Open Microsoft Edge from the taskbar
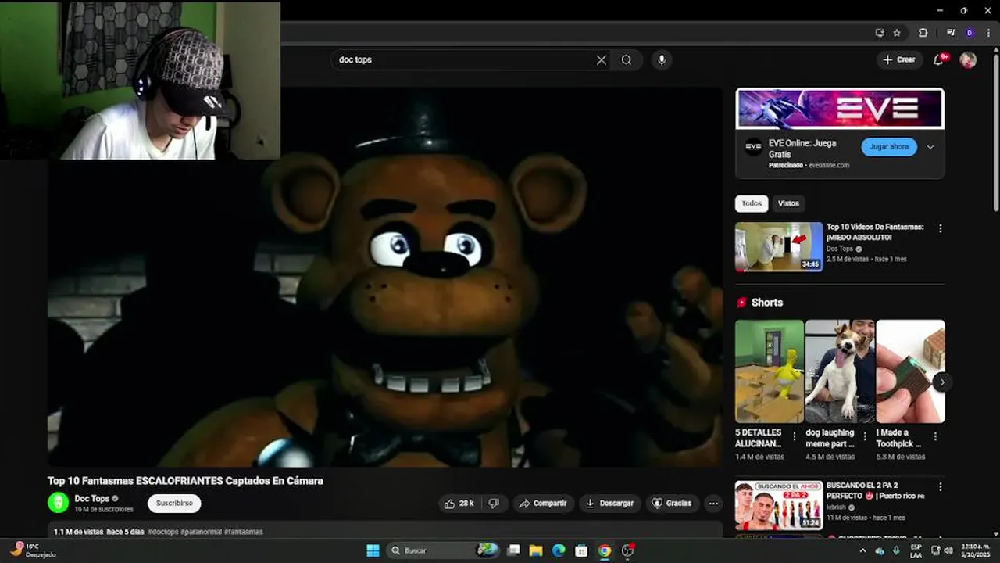Screen dimensions: 1000x563 559,550
